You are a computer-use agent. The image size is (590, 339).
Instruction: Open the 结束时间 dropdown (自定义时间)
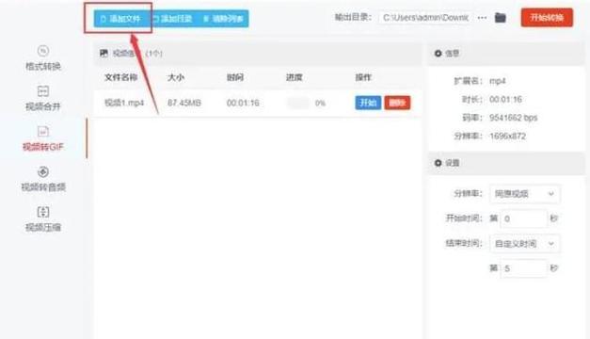(x=524, y=244)
